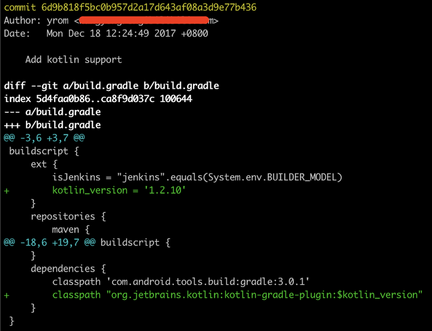The width and height of the screenshot is (432, 331).
Task: Click the "diff --git a/build.gradle b/build.gradle" line
Action: click(x=112, y=86)
